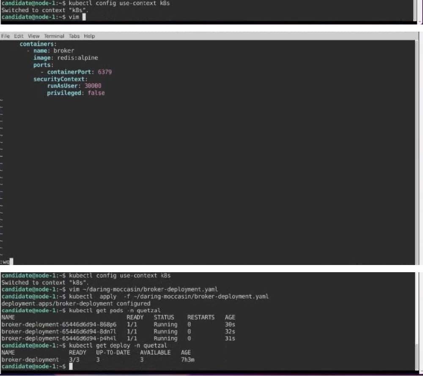Click the :wq command line in vim

pyautogui.click(x=7, y=261)
